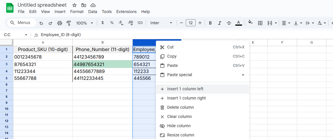Click the text color underlined A
The width and height of the screenshot is (333, 139).
(x=239, y=23)
